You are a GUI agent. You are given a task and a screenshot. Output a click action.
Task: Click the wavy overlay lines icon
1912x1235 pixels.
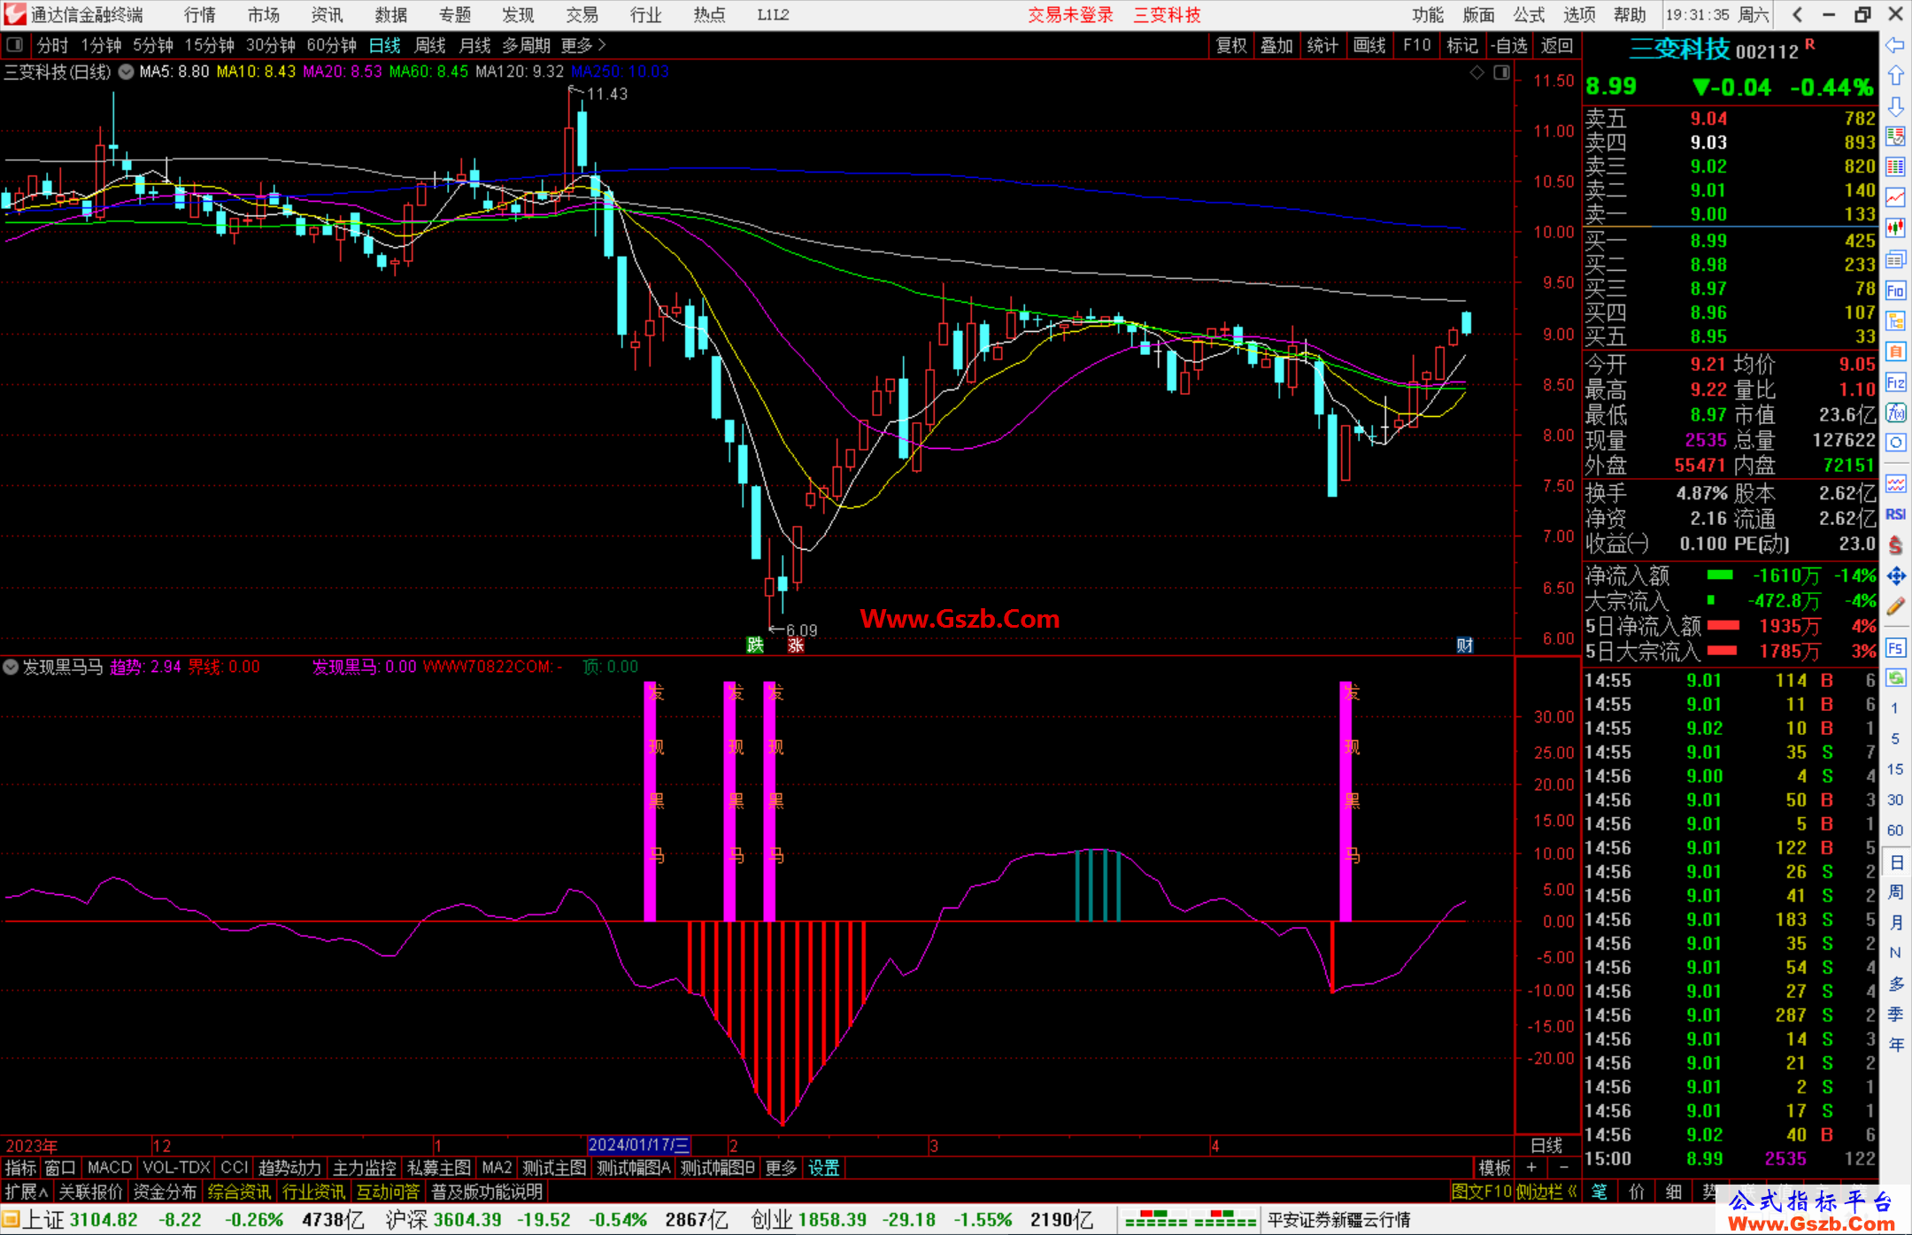(1895, 484)
